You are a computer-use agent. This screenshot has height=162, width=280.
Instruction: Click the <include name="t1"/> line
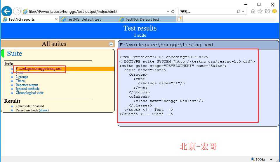click(161, 83)
